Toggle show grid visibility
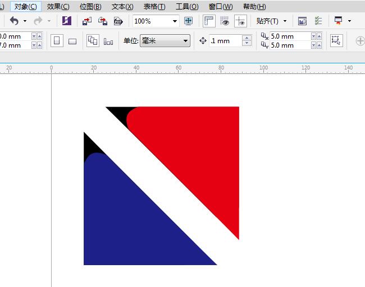The image size is (365, 287). pos(225,21)
